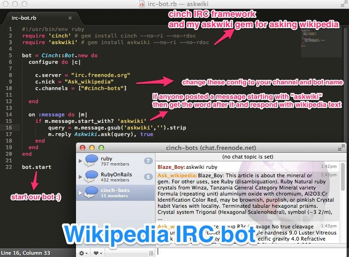Open the cinch-bots chat bubble icon
Screen dimensions: 349x257
pos(91,193)
